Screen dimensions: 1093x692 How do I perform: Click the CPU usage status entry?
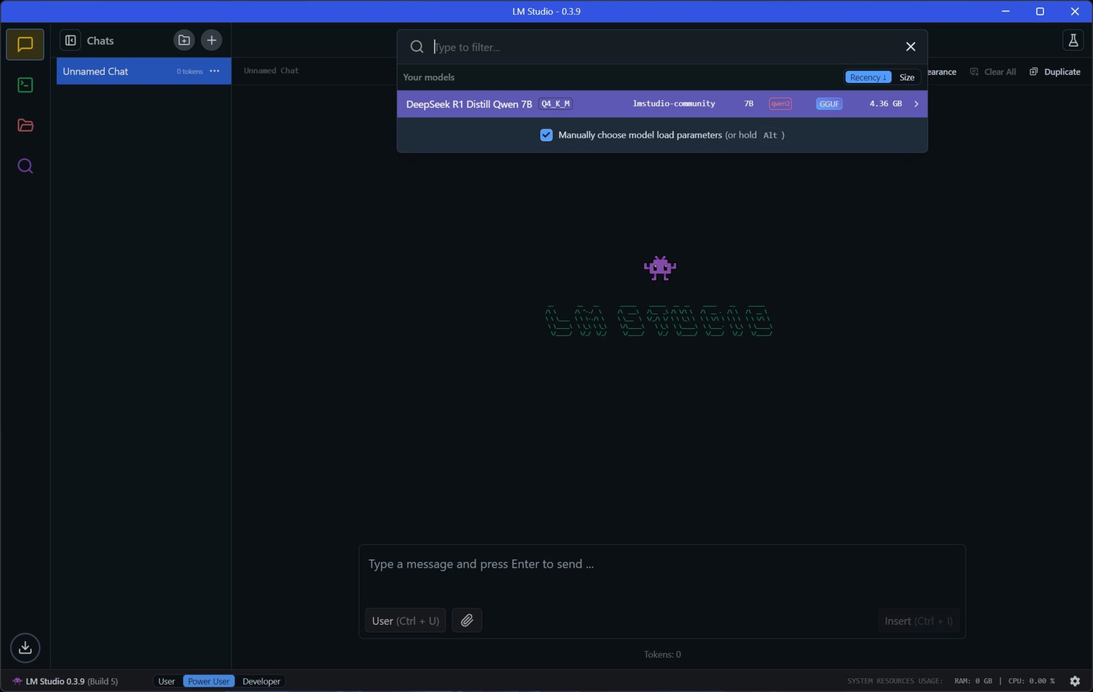coord(1031,681)
